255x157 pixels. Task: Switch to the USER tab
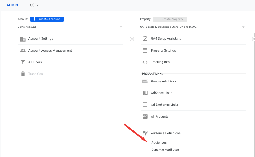point(34,5)
